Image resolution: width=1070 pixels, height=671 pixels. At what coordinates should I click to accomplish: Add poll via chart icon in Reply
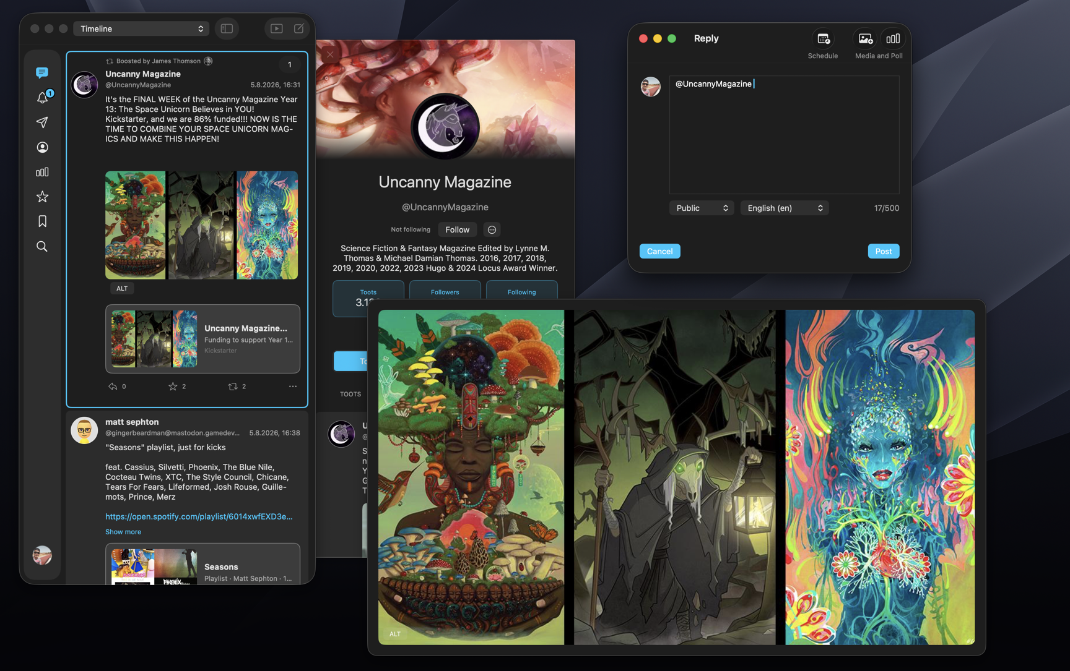(x=893, y=39)
